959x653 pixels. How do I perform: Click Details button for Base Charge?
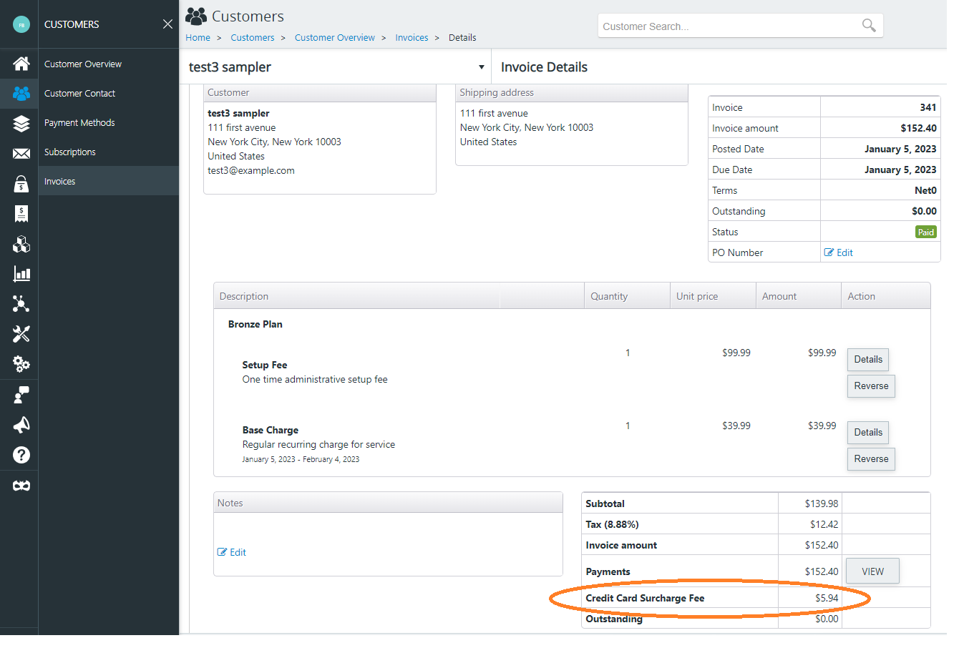[x=868, y=432]
